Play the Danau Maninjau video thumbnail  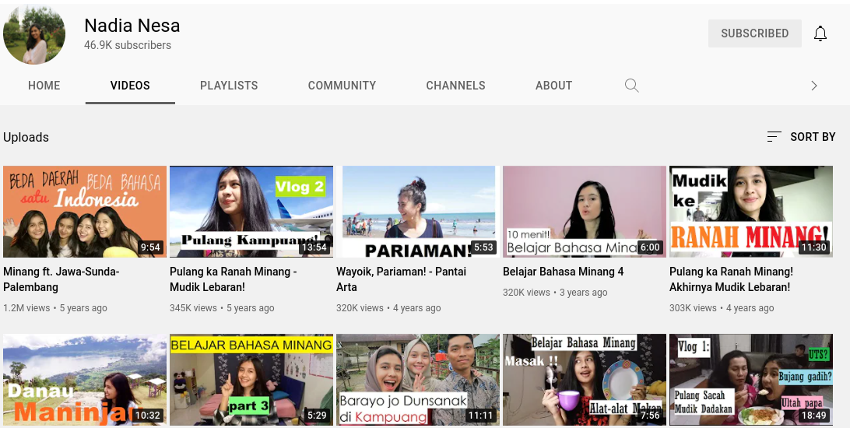(x=84, y=380)
